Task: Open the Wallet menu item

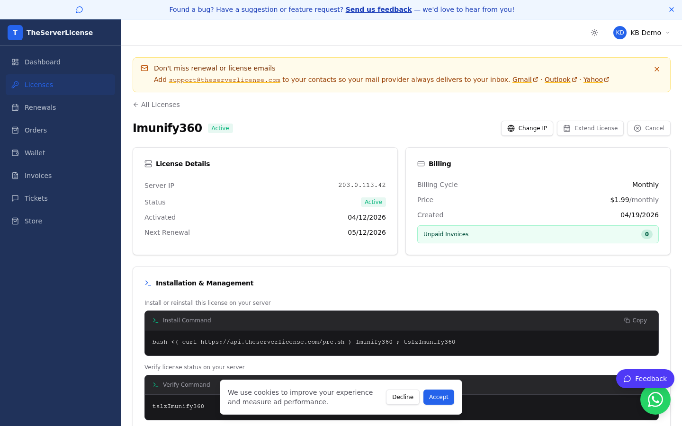Action: point(60,153)
